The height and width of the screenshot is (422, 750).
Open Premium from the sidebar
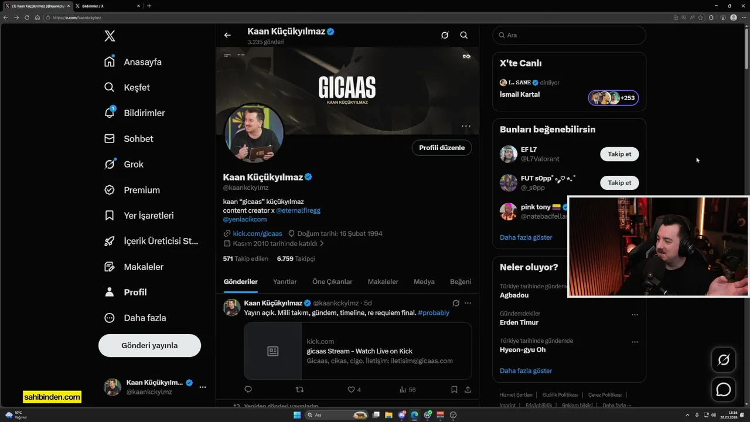click(x=132, y=190)
